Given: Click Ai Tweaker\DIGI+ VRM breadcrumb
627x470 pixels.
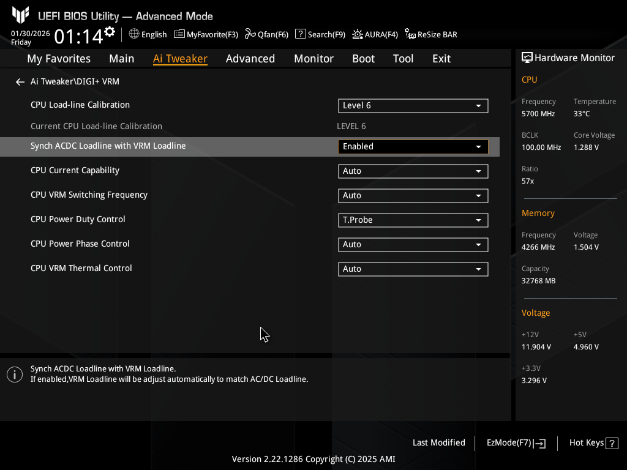Looking at the screenshot, I should coord(75,81).
